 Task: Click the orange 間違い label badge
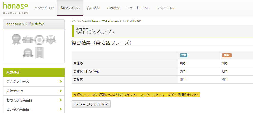pos(227,55)
